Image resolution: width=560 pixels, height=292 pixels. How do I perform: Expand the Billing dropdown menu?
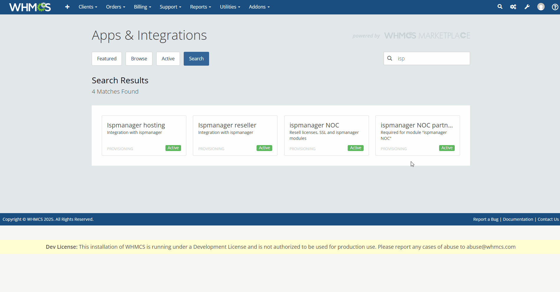tap(142, 7)
